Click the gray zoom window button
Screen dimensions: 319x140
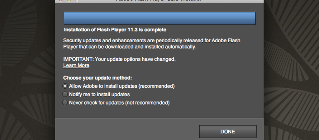click(x=77, y=0)
